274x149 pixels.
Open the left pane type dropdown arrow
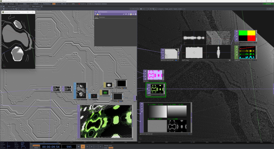pos(1,9)
